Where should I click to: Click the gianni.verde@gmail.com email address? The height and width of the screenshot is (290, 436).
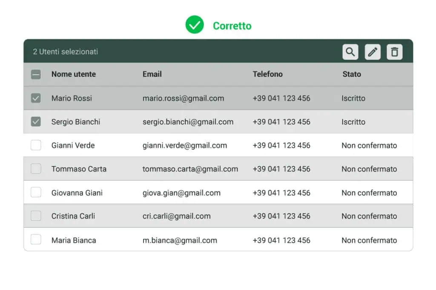pyautogui.click(x=184, y=145)
